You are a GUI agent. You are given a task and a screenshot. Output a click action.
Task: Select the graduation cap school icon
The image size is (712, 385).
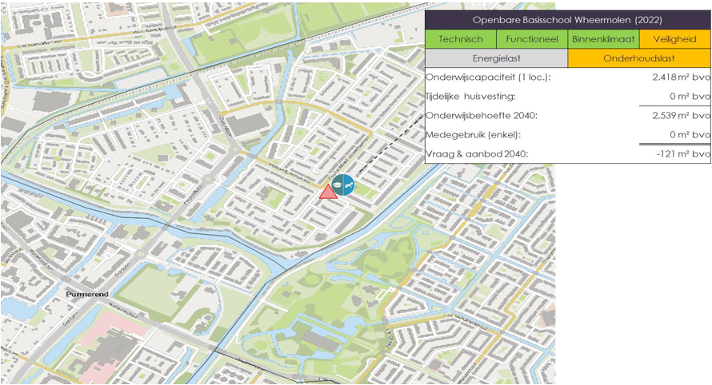339,185
